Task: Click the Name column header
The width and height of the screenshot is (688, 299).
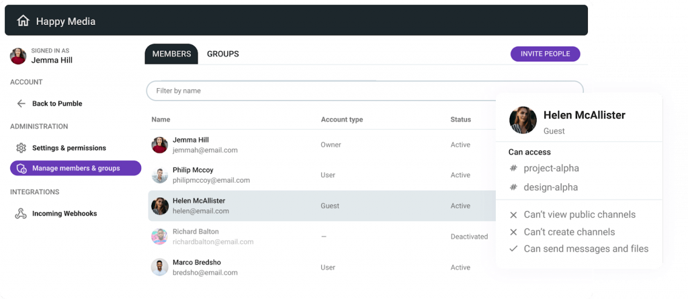Action: (161, 120)
